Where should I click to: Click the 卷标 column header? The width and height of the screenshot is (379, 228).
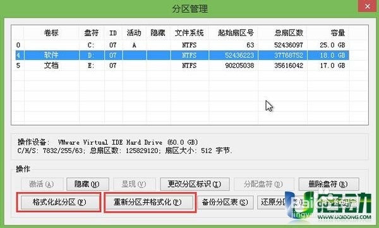coord(51,33)
